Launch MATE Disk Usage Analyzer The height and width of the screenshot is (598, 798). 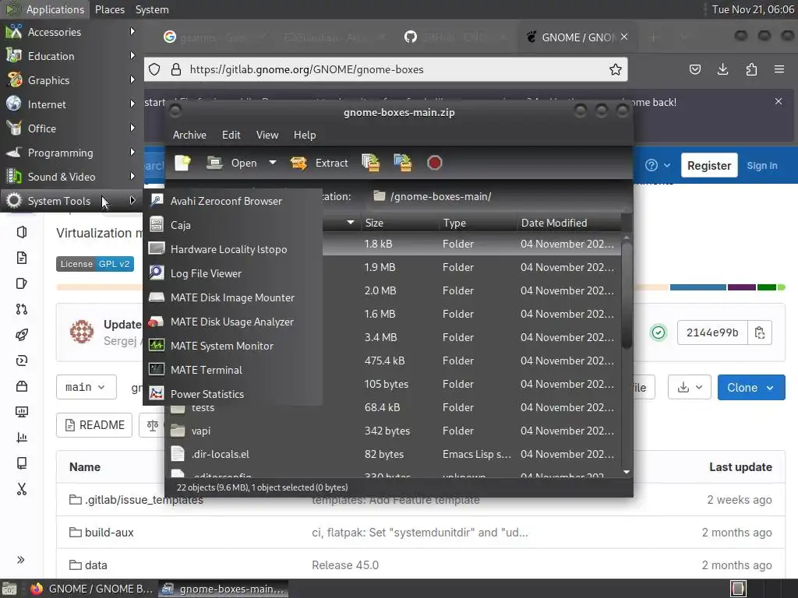[x=232, y=322]
